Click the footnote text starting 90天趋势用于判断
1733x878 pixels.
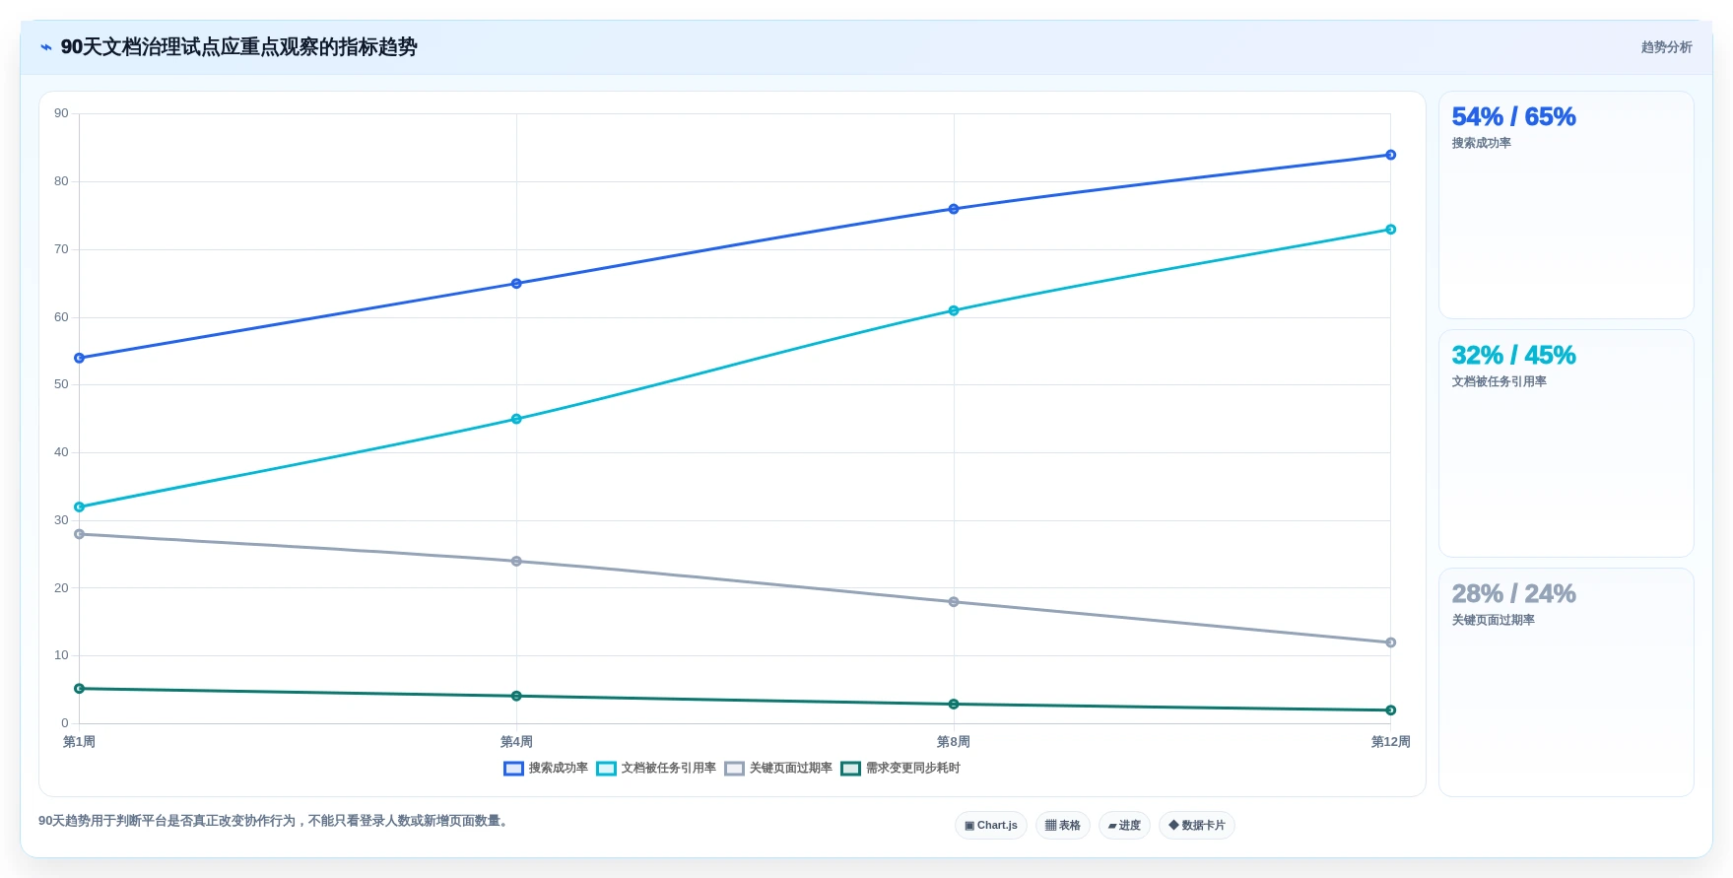[275, 821]
